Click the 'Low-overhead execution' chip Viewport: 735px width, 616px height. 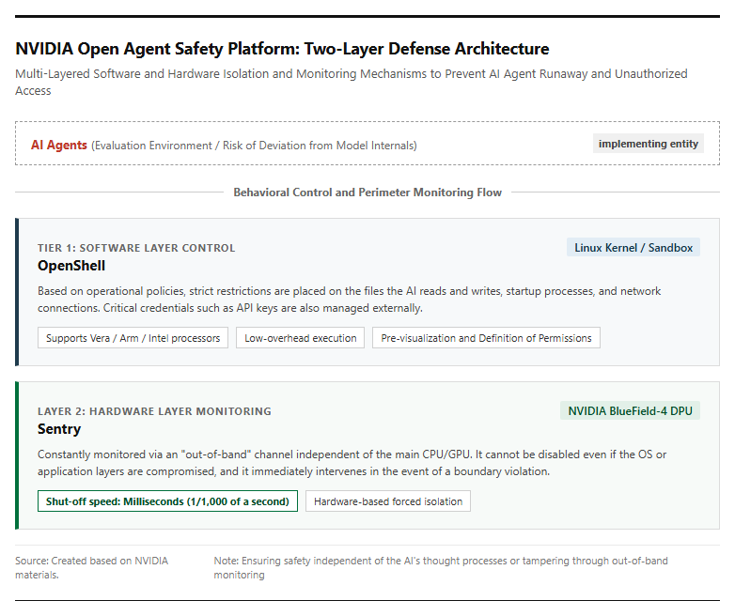point(300,338)
